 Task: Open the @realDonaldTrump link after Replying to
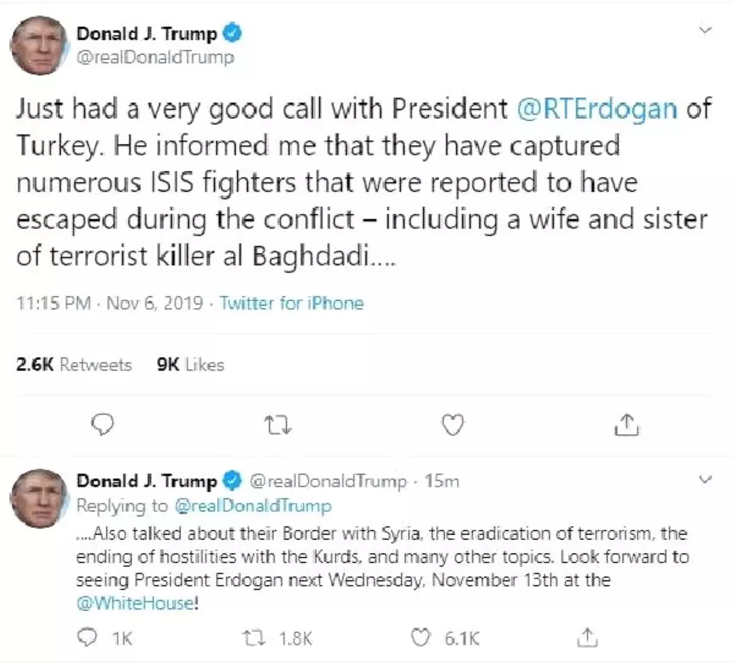[x=253, y=506]
